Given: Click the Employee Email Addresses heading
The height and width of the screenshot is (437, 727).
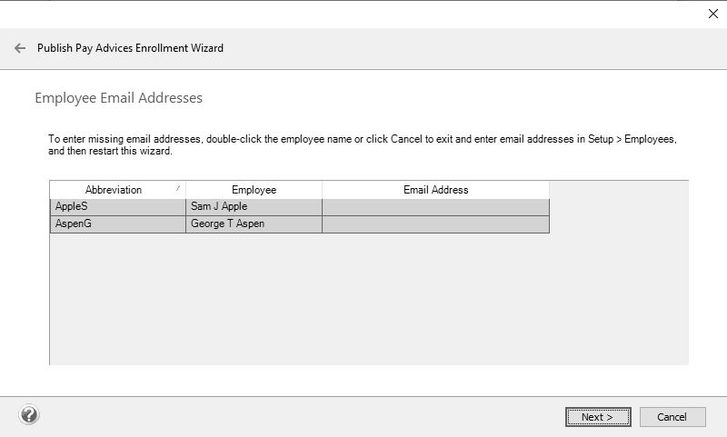Looking at the screenshot, I should click(x=118, y=98).
